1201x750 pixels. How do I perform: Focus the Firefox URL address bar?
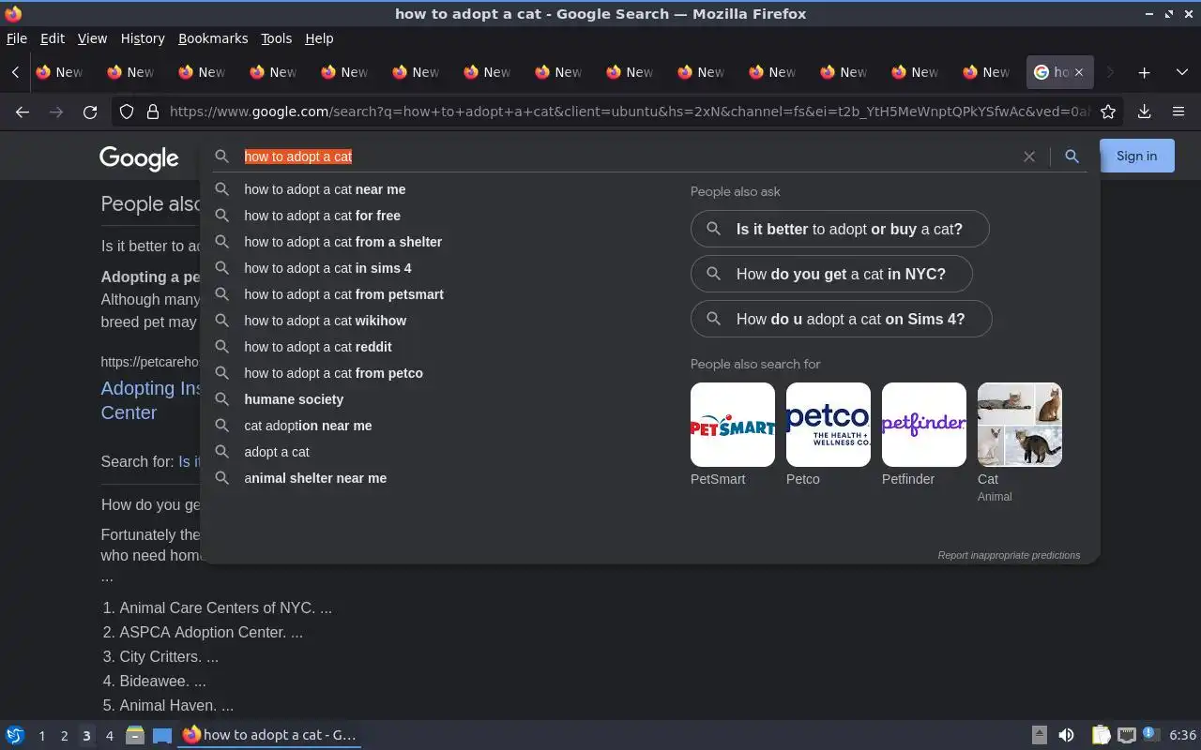click(x=629, y=112)
